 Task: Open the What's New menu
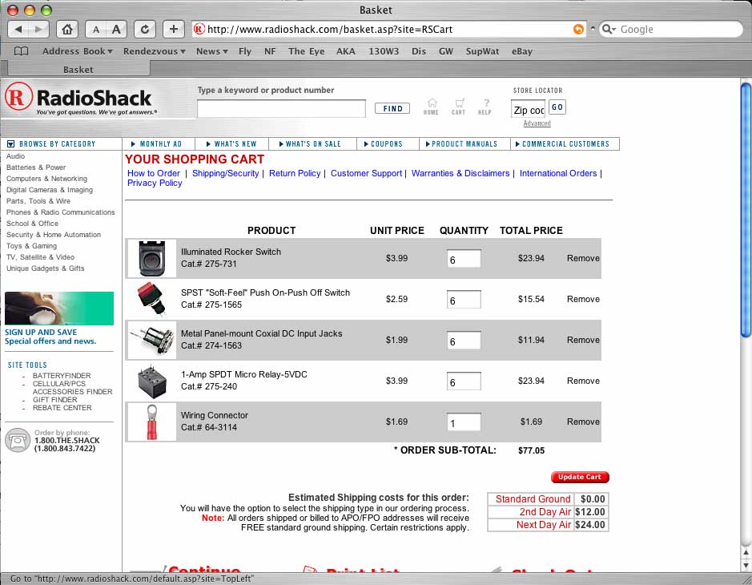click(231, 144)
